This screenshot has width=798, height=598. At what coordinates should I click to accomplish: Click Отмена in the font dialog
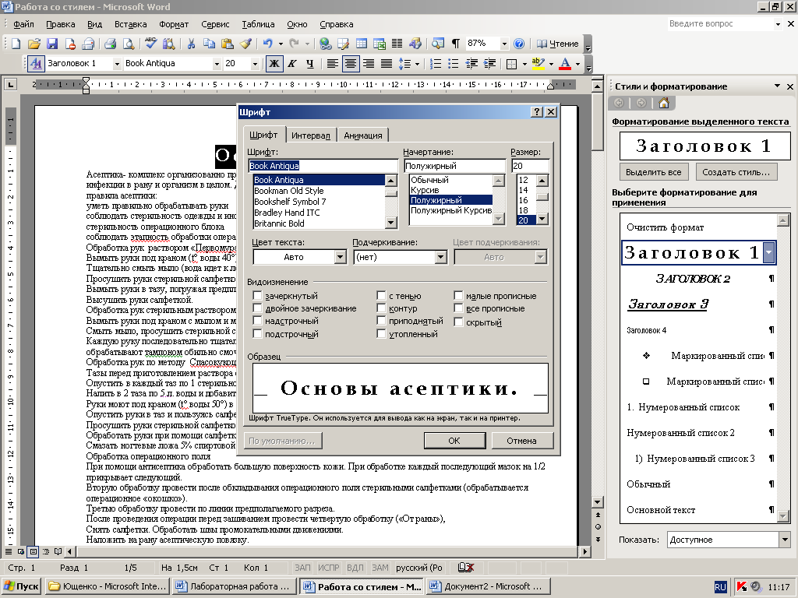pyautogui.click(x=521, y=441)
